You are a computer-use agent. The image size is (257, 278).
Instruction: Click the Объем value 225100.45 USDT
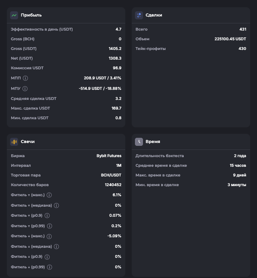(230, 39)
